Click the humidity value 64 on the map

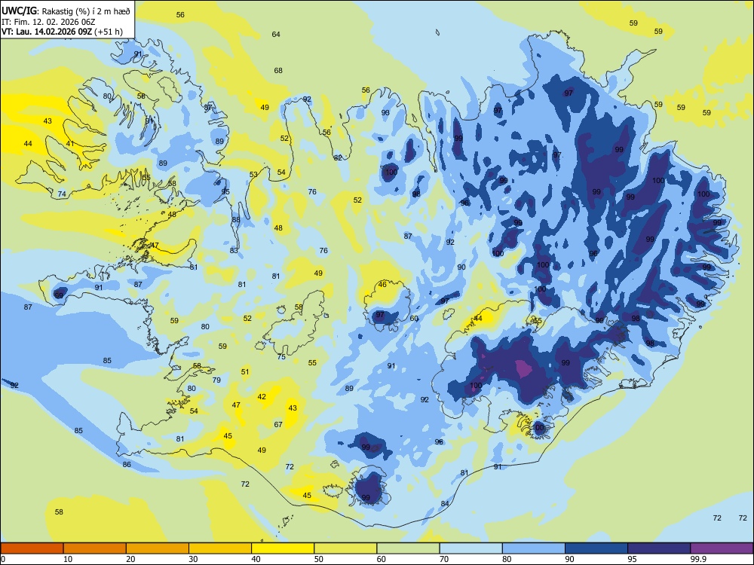[x=276, y=34]
